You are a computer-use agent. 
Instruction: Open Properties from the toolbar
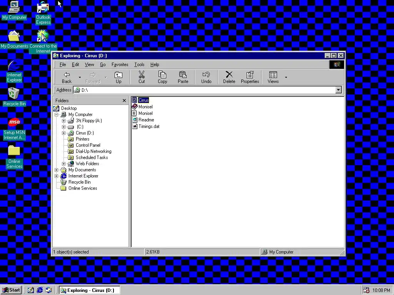coord(250,77)
